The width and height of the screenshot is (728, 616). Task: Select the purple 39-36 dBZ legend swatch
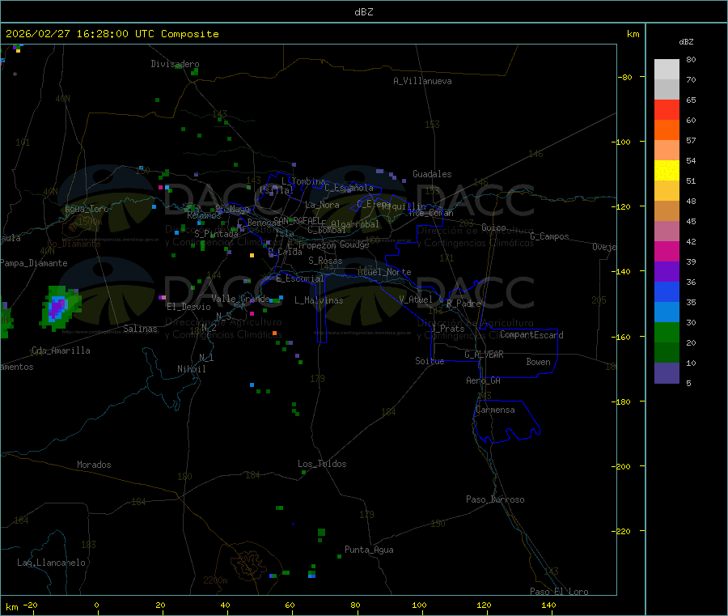(x=667, y=272)
